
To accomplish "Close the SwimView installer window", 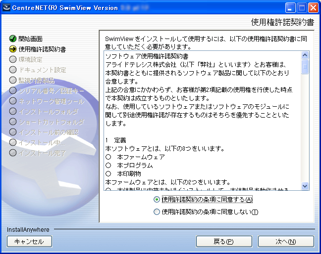I will (x=313, y=8).
